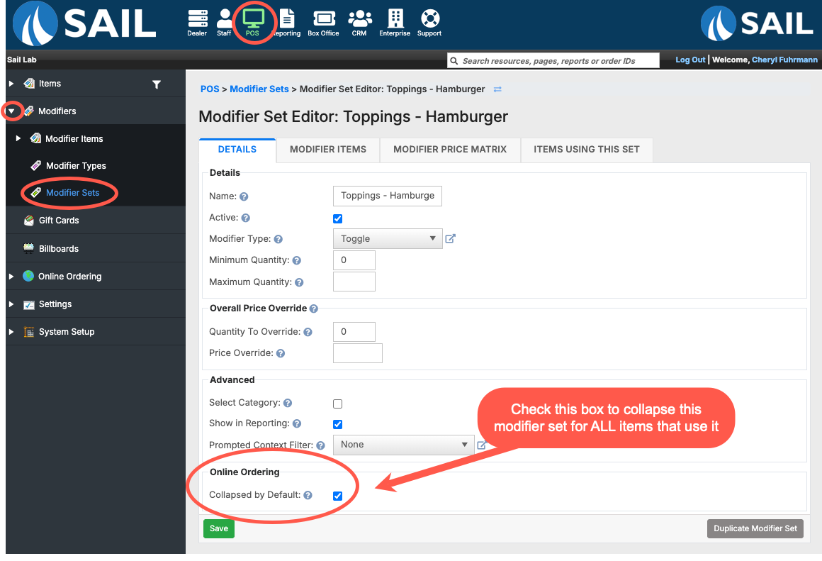Select Modifier Sets in sidebar

[72, 193]
